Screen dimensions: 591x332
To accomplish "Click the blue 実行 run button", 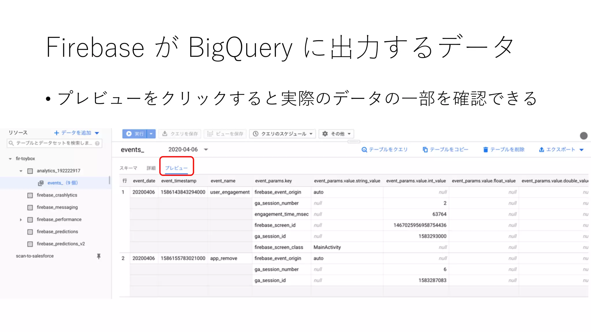I will pos(135,134).
